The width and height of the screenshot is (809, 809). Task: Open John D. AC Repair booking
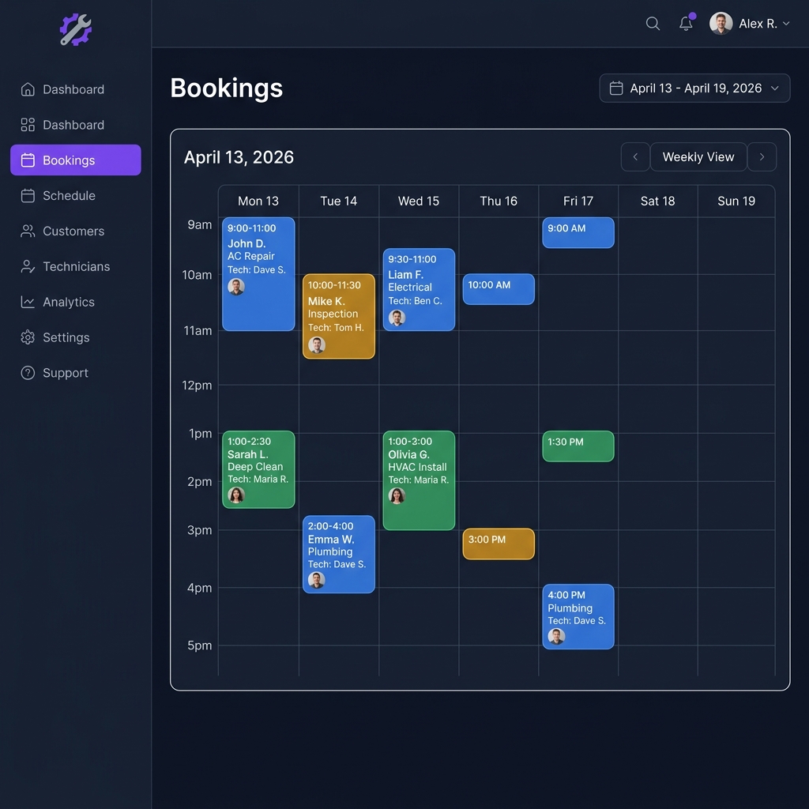tap(258, 273)
